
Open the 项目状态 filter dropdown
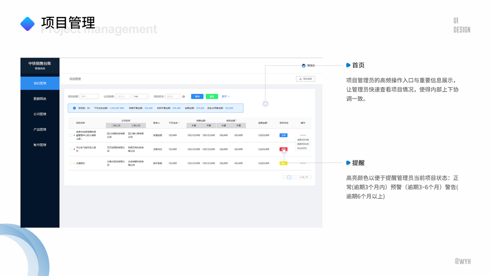coord(173,97)
